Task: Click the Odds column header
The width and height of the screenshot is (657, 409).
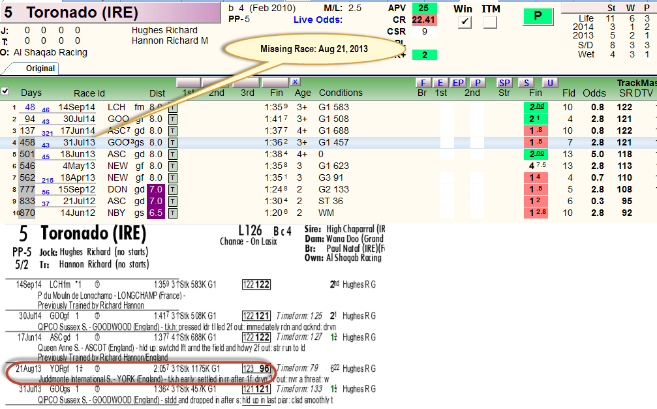Action: (594, 93)
